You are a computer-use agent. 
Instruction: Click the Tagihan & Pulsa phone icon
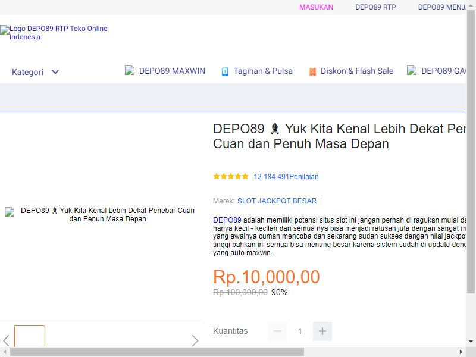[x=225, y=71]
